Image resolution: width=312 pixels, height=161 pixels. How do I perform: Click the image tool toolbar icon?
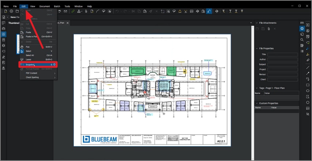[191, 11]
